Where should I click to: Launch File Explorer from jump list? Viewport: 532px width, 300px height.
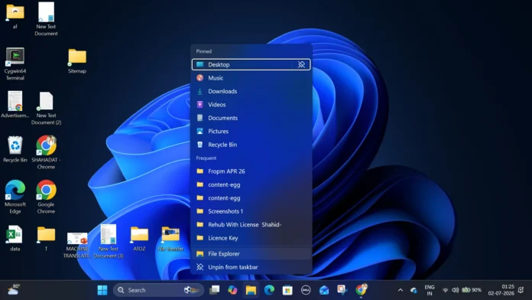point(251,254)
